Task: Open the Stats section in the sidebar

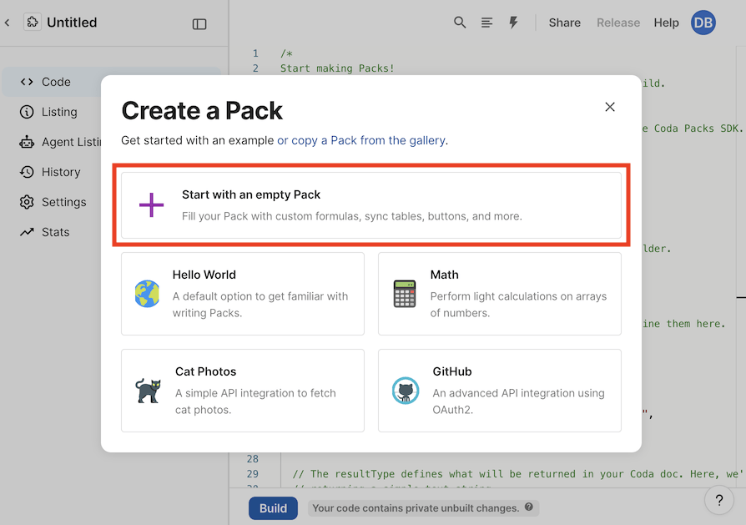Action: coord(28,232)
